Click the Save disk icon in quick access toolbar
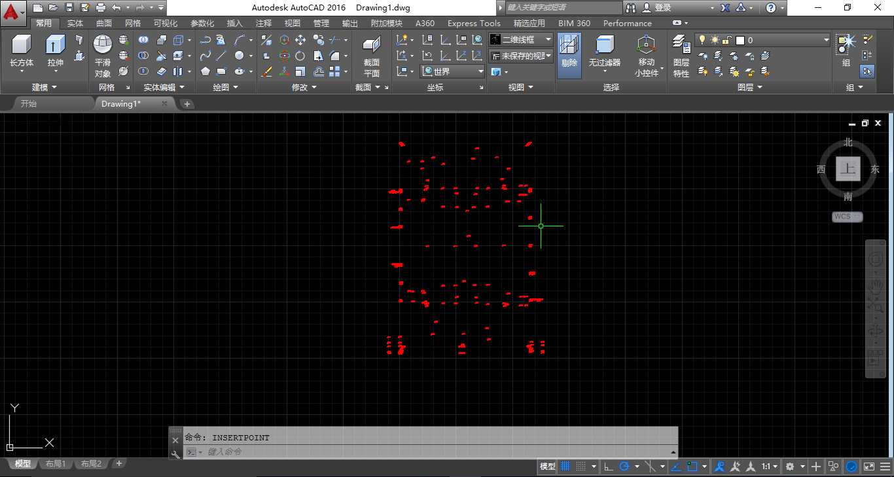 [x=69, y=8]
